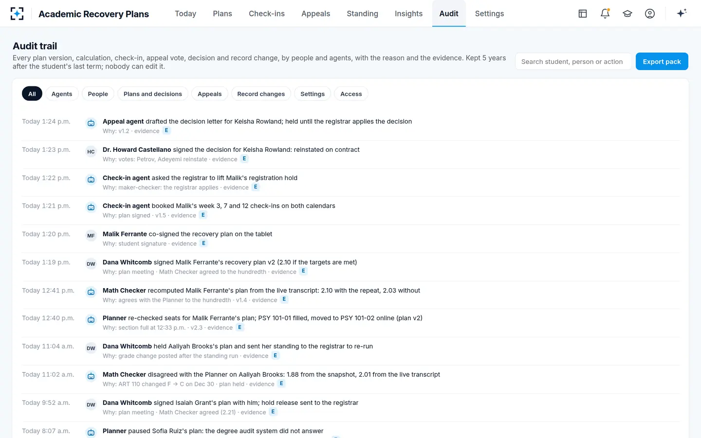Filter by Plans and decisions
The height and width of the screenshot is (438, 701).
point(153,94)
